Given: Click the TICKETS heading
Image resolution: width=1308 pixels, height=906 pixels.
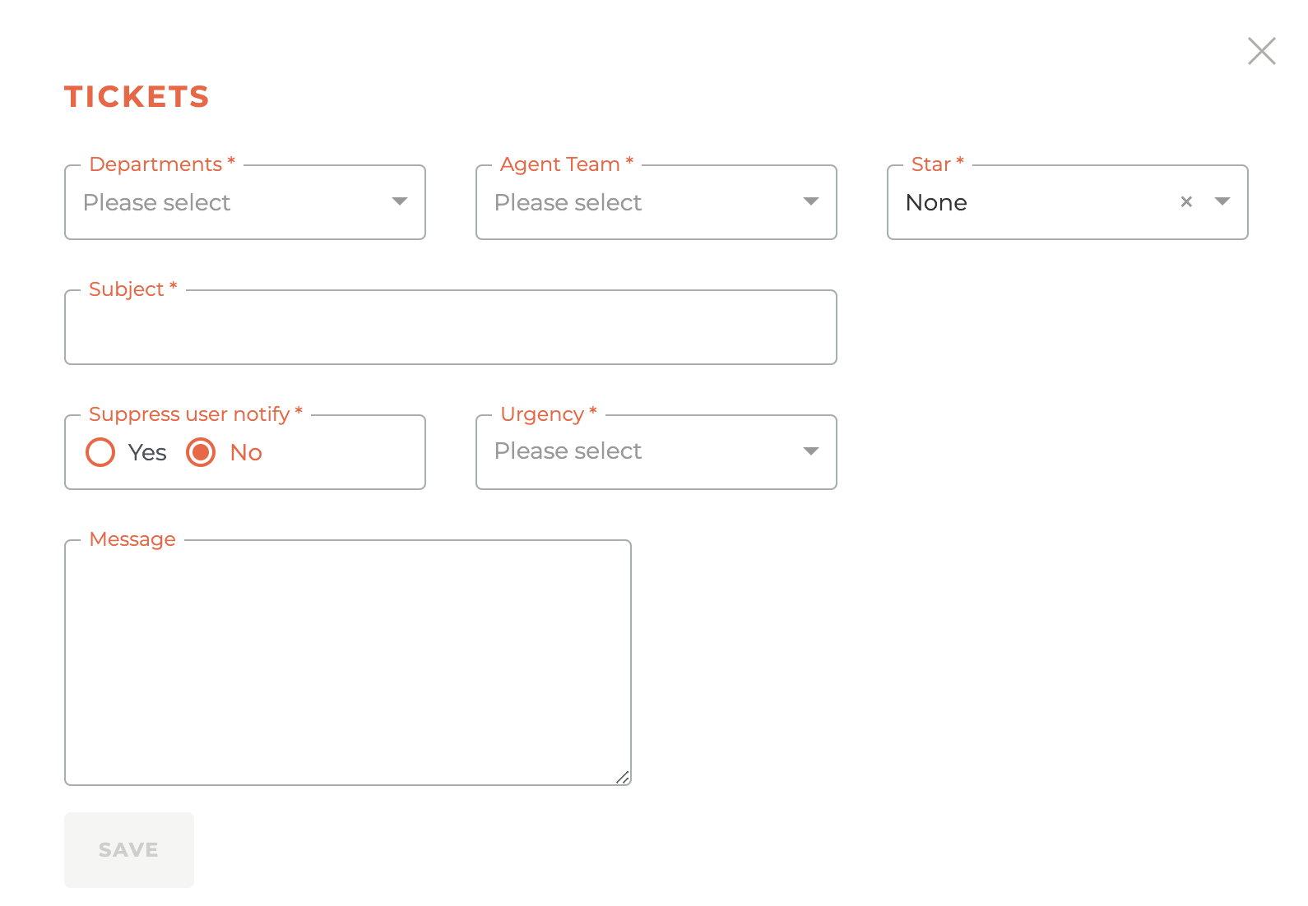Looking at the screenshot, I should [x=137, y=96].
